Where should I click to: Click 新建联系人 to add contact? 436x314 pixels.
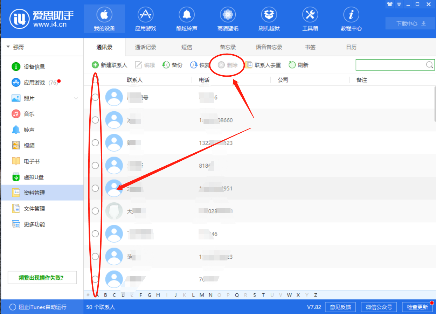(x=110, y=65)
